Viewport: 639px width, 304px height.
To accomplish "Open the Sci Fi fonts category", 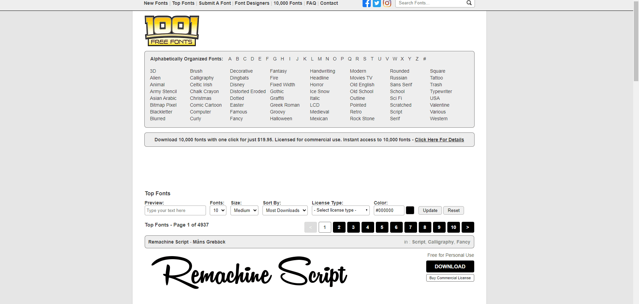I will 396,98.
